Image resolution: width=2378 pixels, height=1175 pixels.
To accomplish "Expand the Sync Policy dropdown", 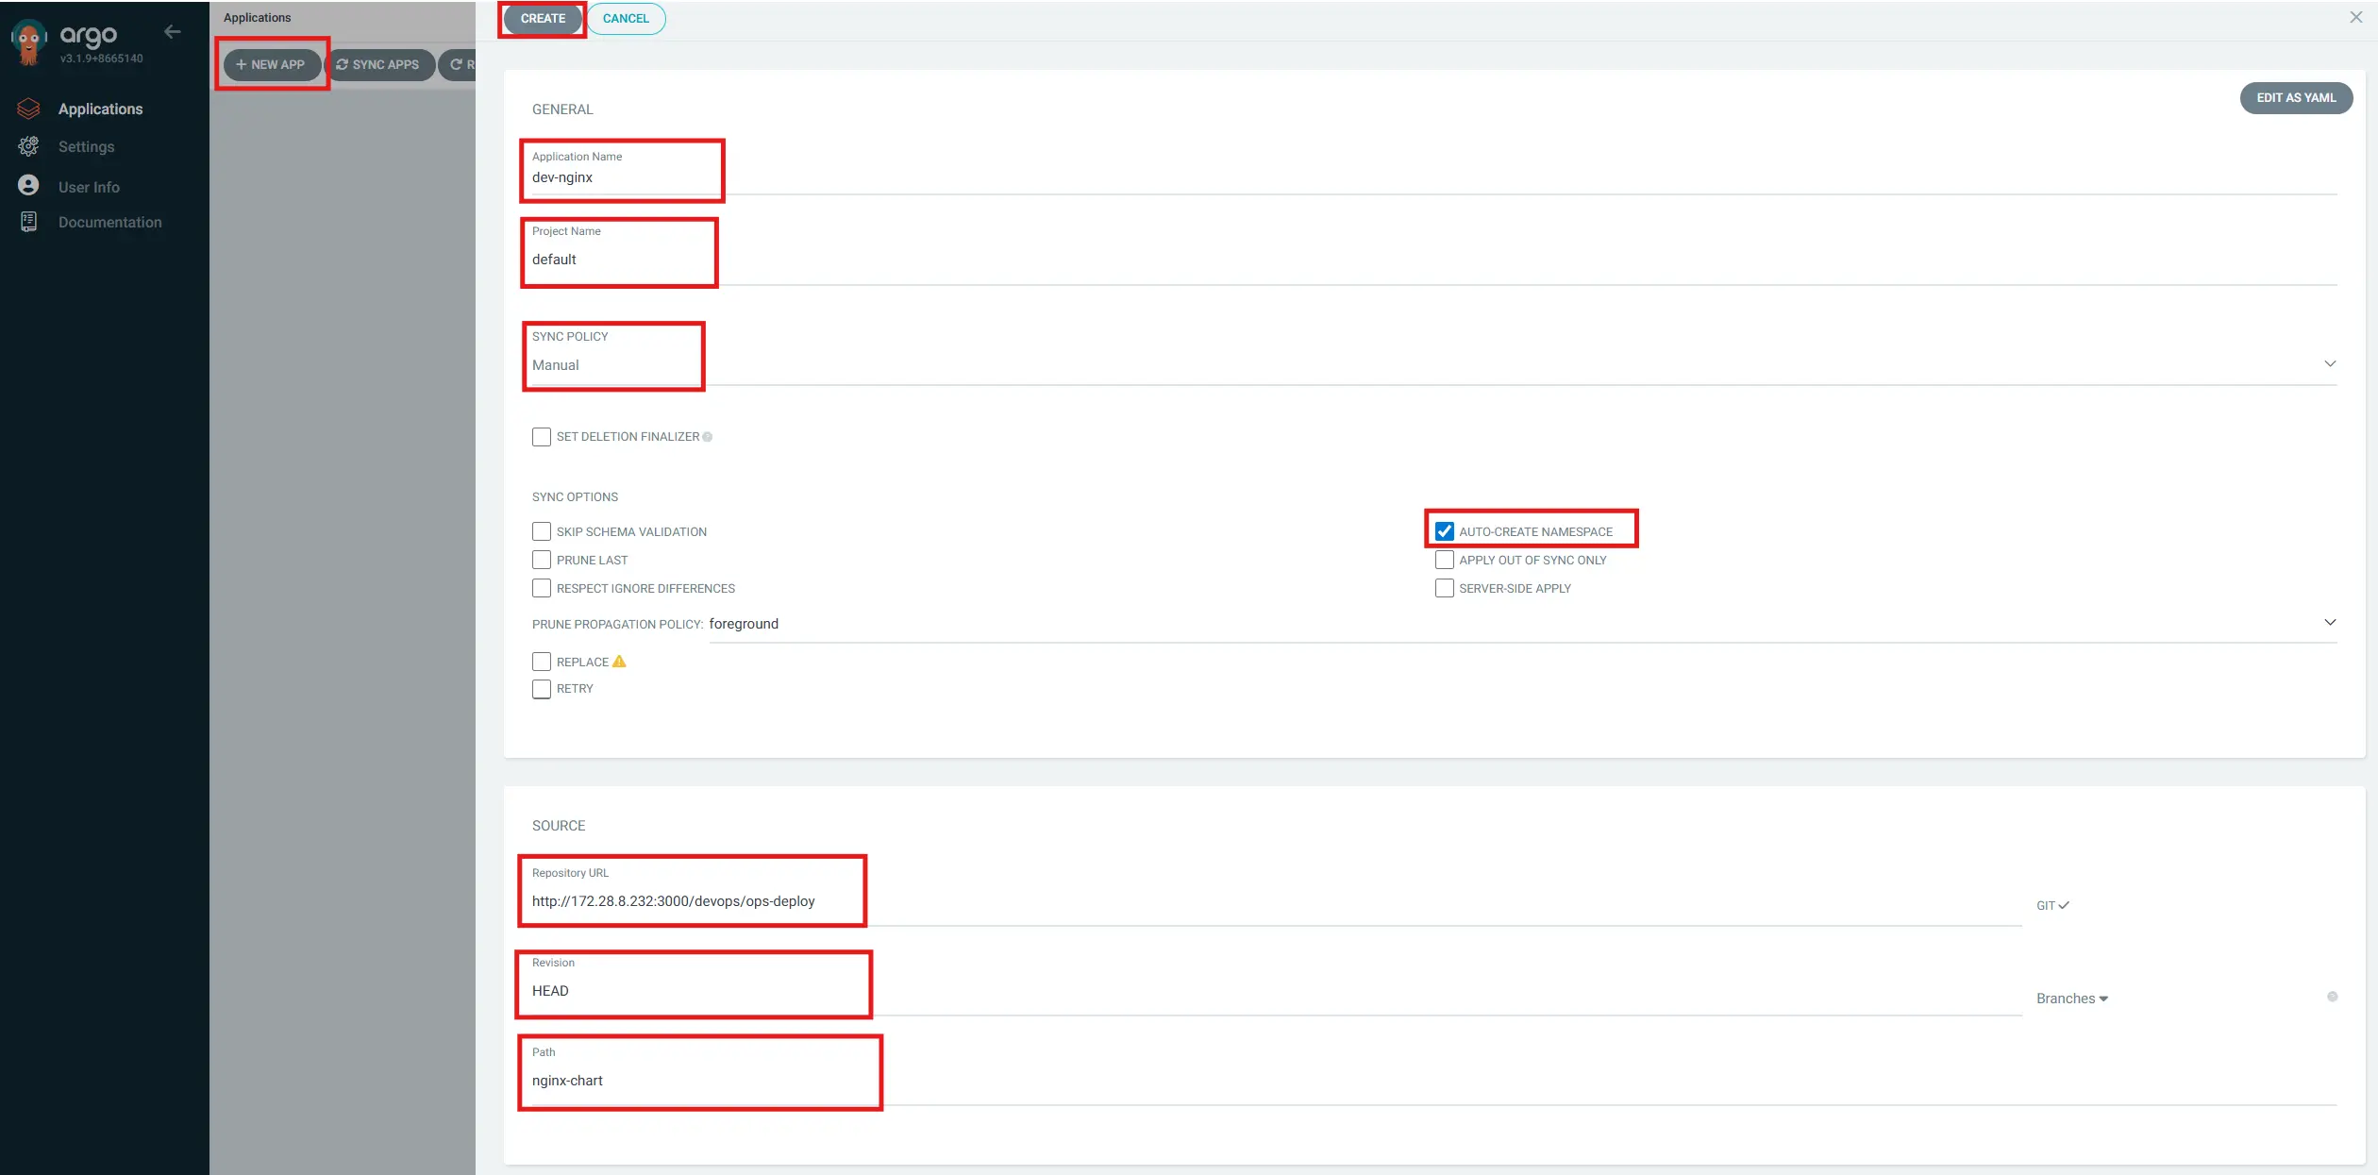I will pyautogui.click(x=2330, y=363).
